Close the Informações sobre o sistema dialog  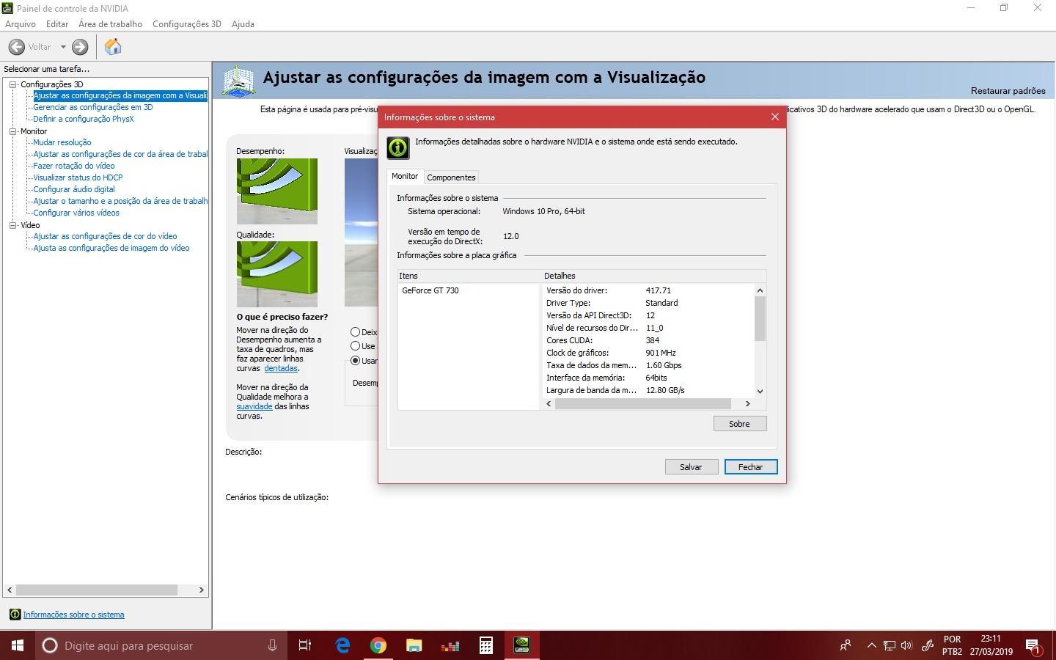774,117
